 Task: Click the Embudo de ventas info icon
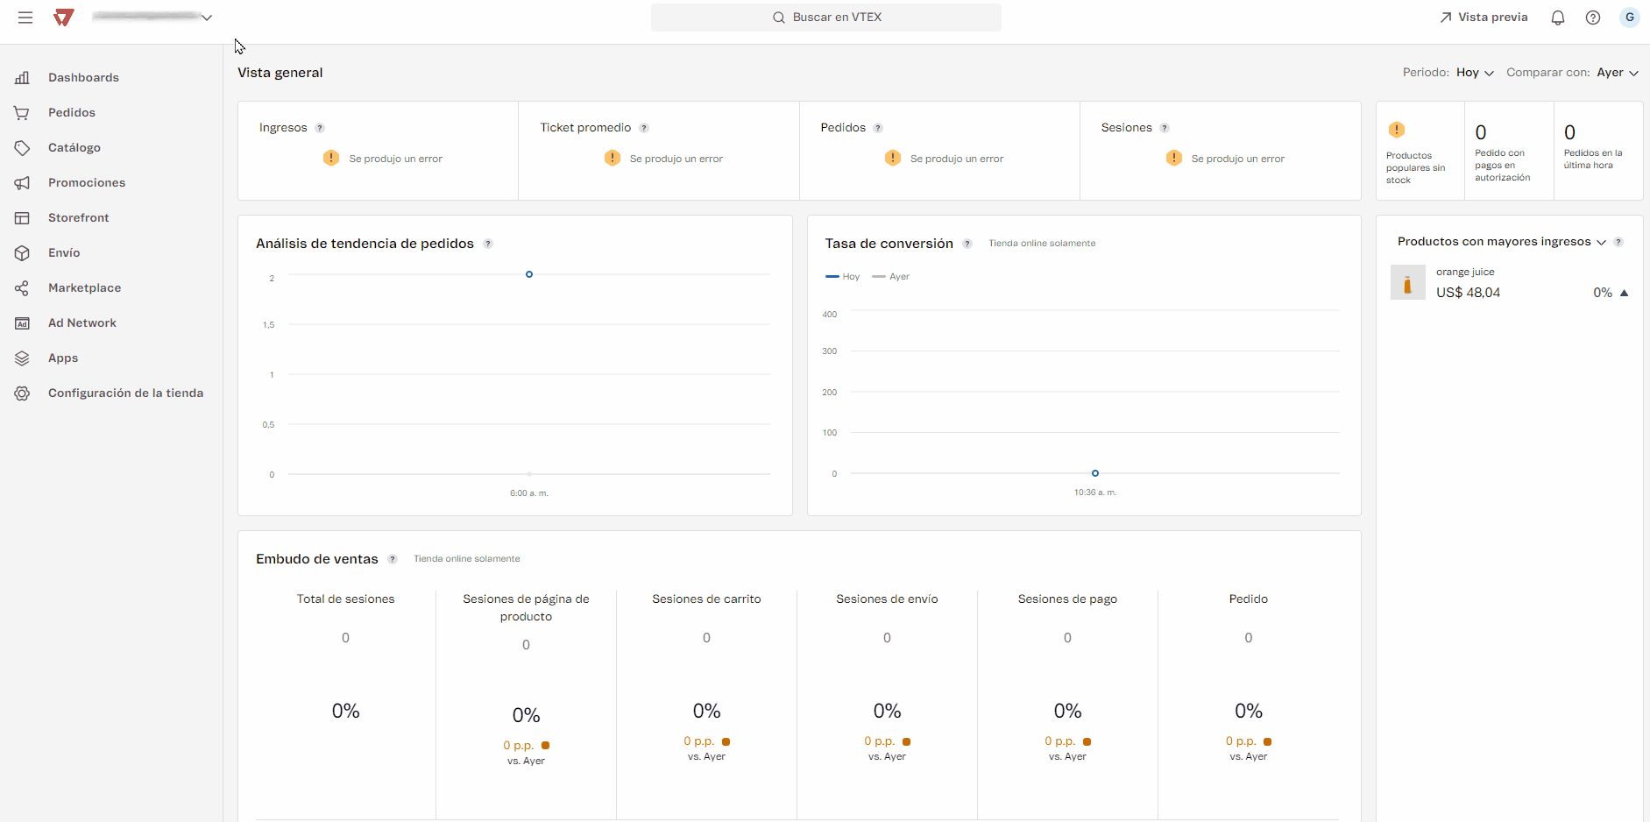pos(393,559)
